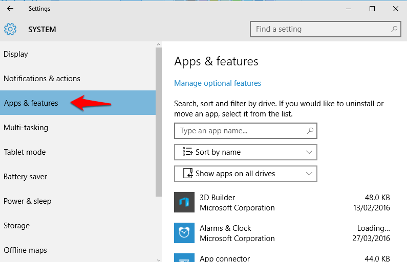Open the Show apps on all drives dropdown
Screen dimensions: 407x262
(246, 174)
